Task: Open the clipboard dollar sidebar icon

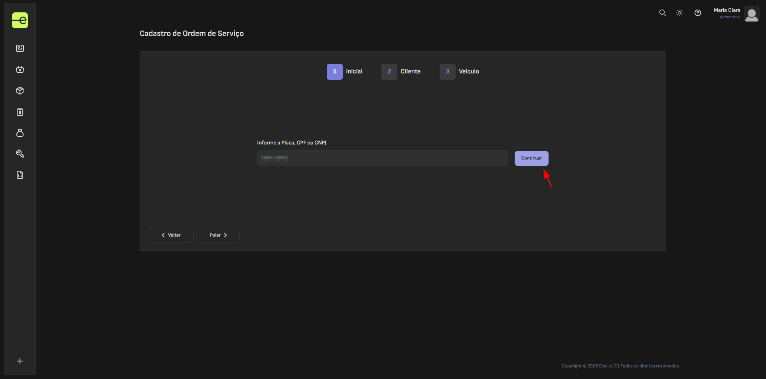Action: tap(20, 112)
